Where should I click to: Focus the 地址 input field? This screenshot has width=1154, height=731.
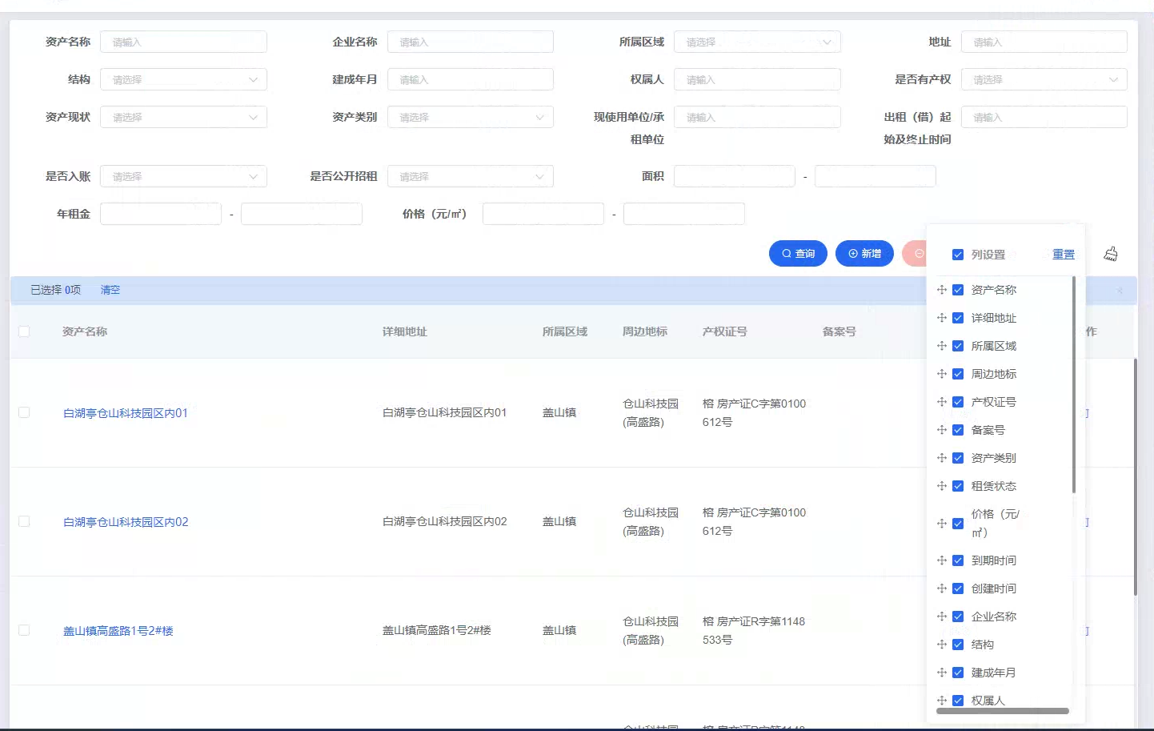coord(1044,42)
